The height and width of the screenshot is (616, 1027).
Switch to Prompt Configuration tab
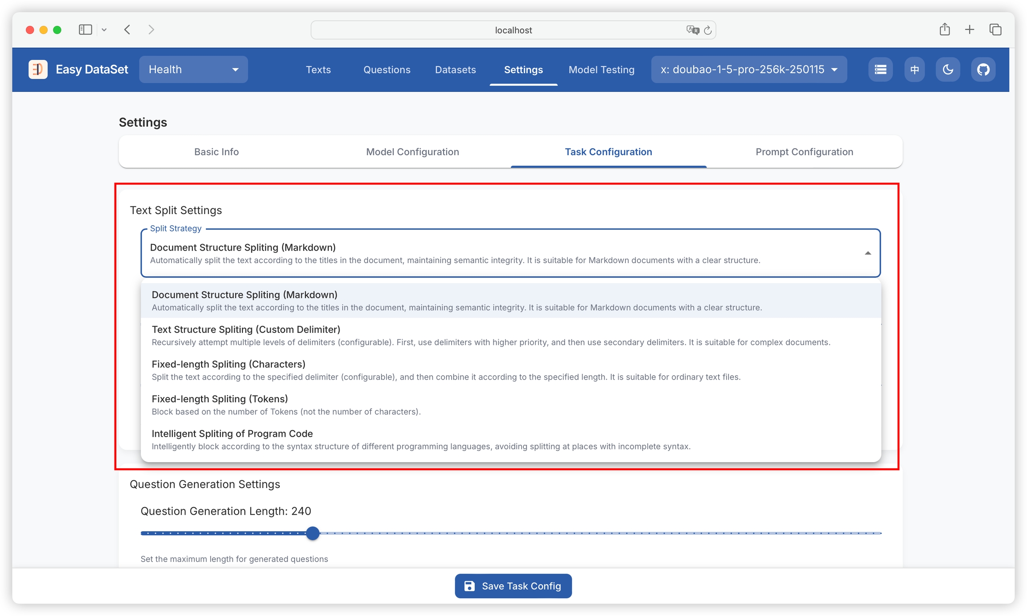coord(804,152)
